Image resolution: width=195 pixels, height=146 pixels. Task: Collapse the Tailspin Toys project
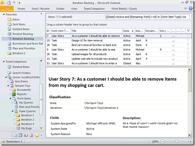pos(8,85)
